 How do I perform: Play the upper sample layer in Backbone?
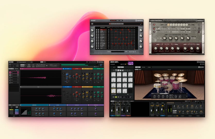21,69
